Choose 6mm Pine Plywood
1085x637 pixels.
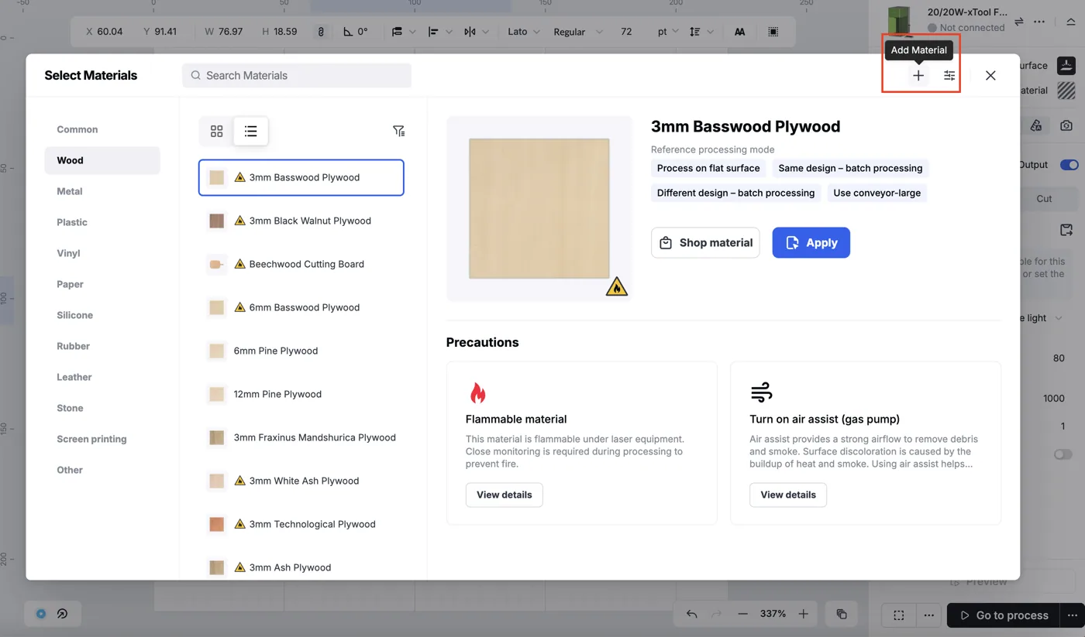[301, 351]
